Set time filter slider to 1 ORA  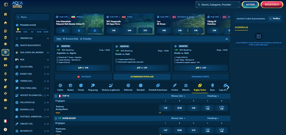pos(25,32)
